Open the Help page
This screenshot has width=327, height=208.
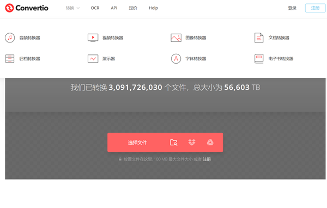pos(153,8)
